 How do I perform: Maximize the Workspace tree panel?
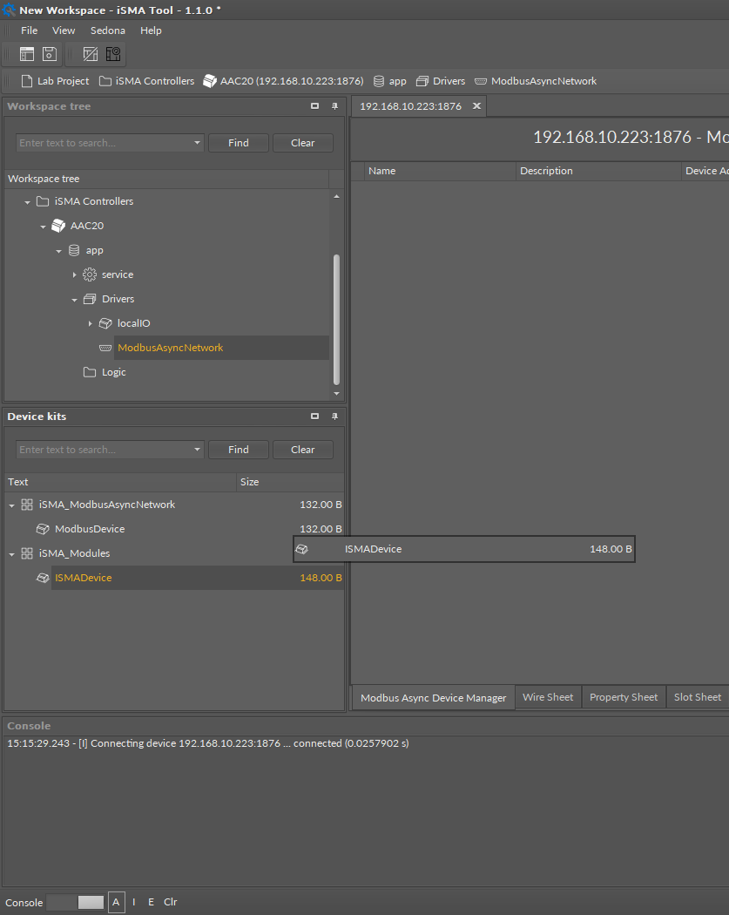click(315, 106)
